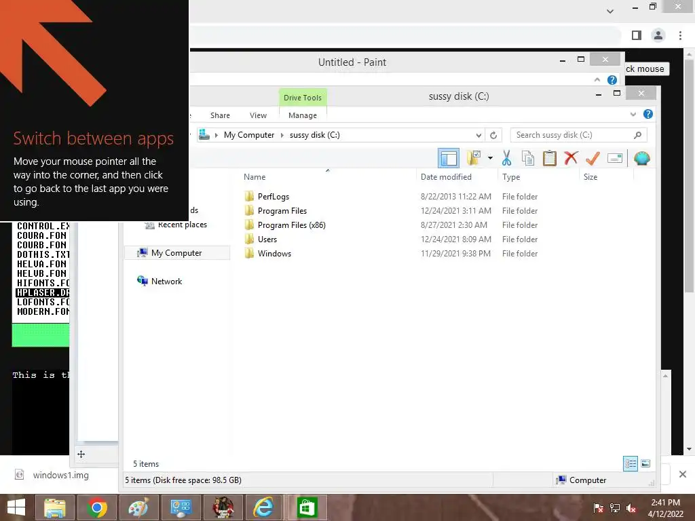Click the muted volume tray icon
The width and height of the screenshot is (695, 521).
click(x=631, y=507)
